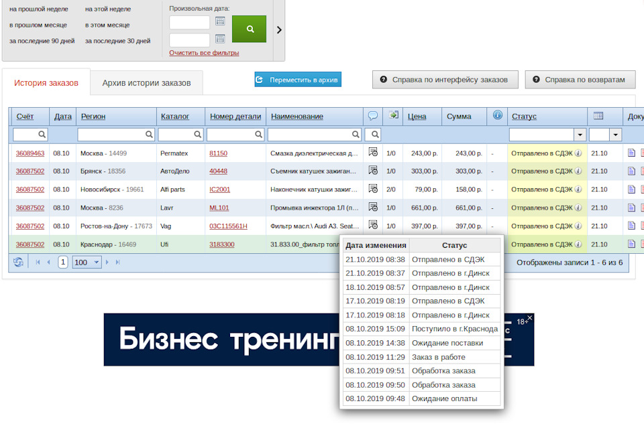Open part number 81150 link
The image size is (644, 442).
(x=218, y=153)
